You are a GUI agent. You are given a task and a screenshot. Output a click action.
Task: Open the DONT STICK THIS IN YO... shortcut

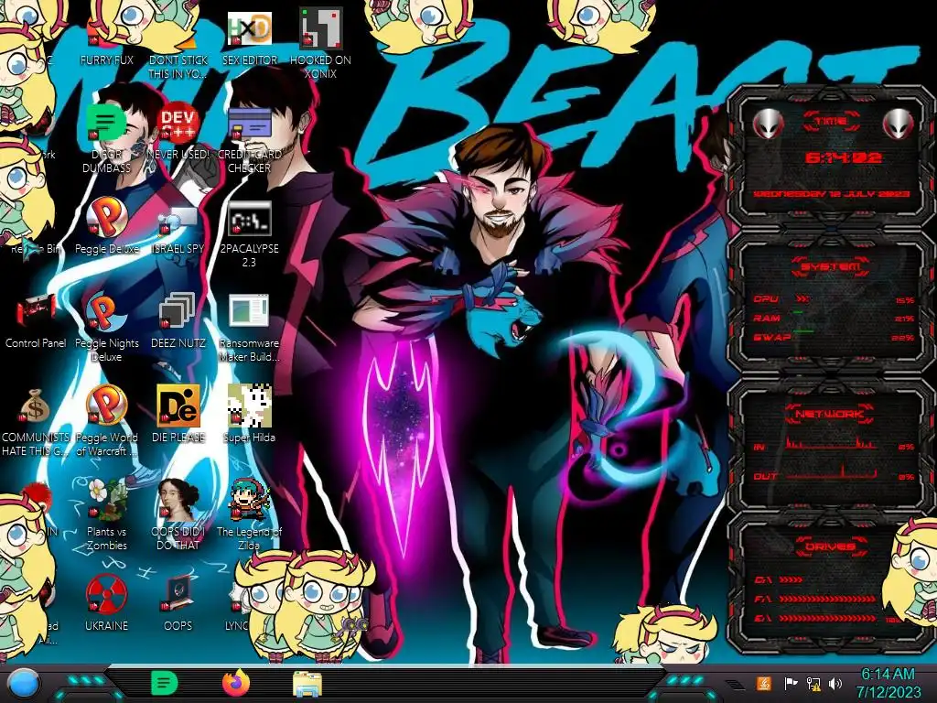(178, 57)
